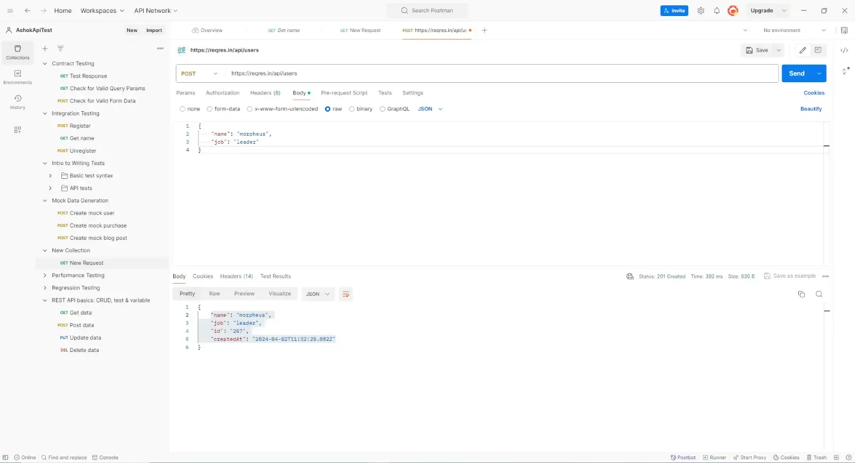The image size is (855, 463).
Task: Open the Test Results response tab
Action: [x=275, y=277]
